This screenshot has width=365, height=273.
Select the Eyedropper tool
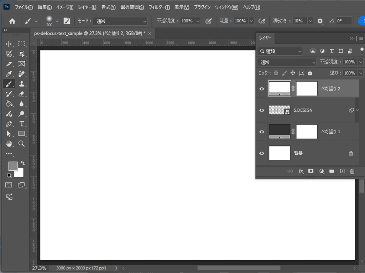point(9,74)
